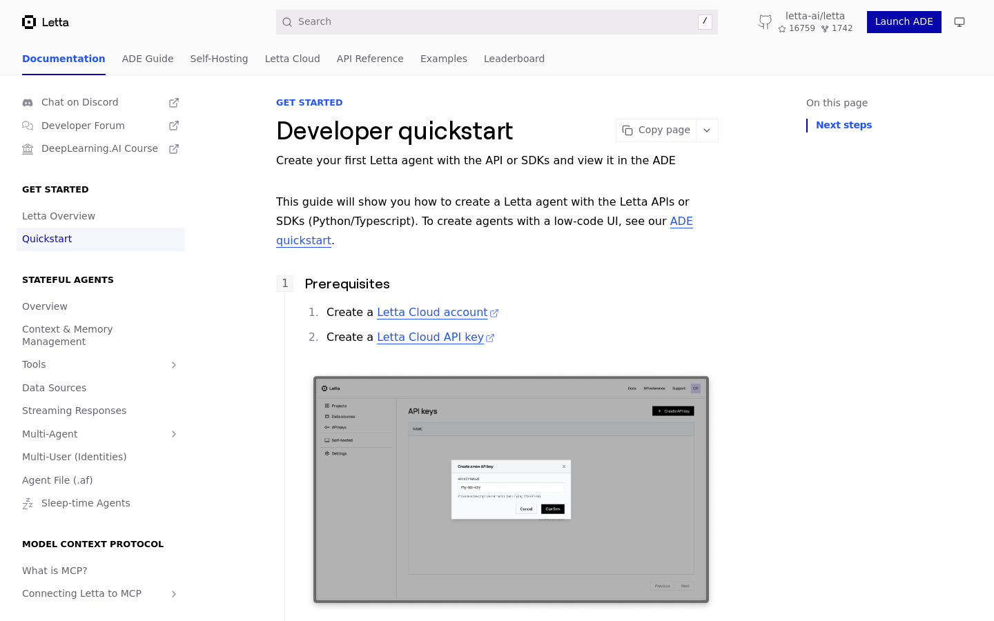Open the Examples tab
This screenshot has width=994, height=621.
(x=444, y=59)
